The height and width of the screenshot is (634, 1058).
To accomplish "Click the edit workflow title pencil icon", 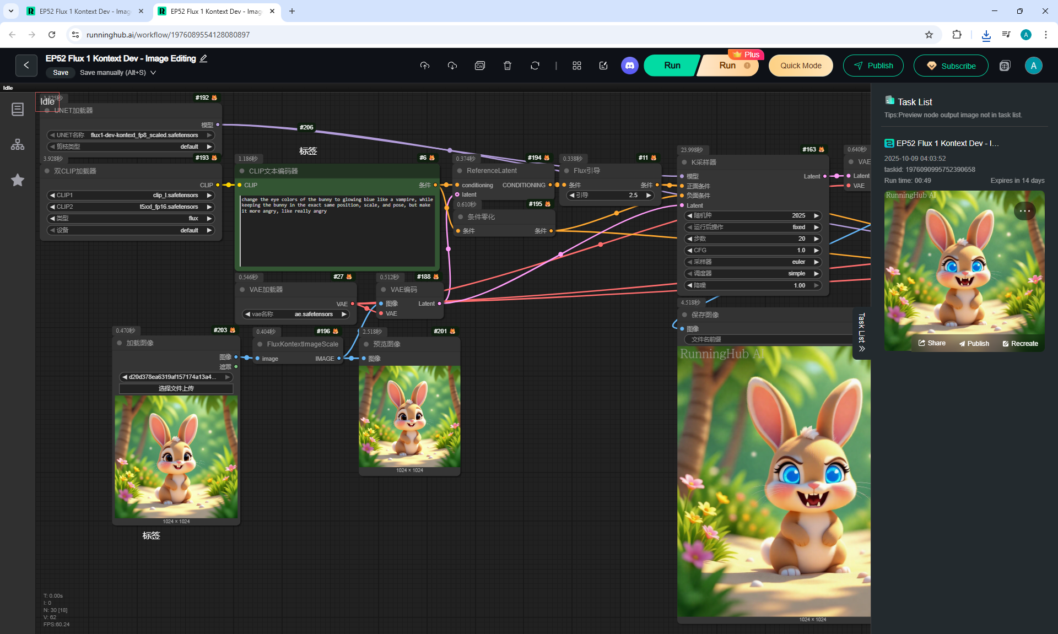I will click(x=203, y=58).
